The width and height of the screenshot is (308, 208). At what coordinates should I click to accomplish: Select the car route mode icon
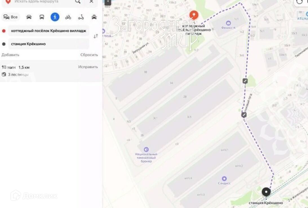tap(29, 17)
